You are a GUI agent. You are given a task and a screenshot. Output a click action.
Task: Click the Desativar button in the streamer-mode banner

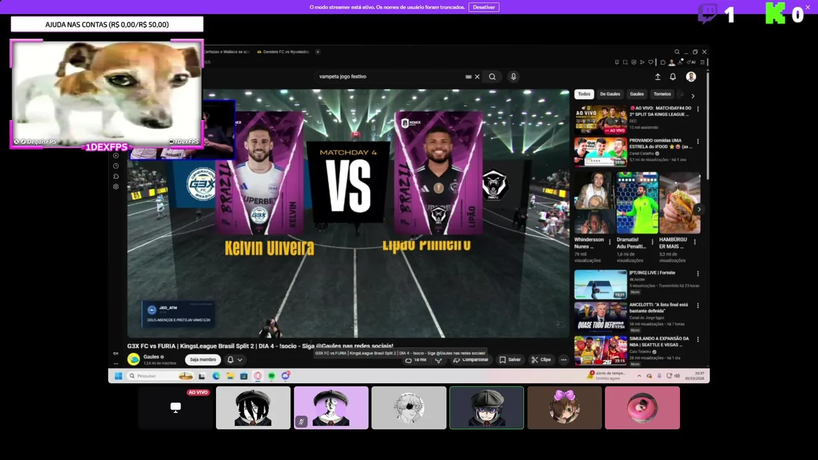[484, 7]
